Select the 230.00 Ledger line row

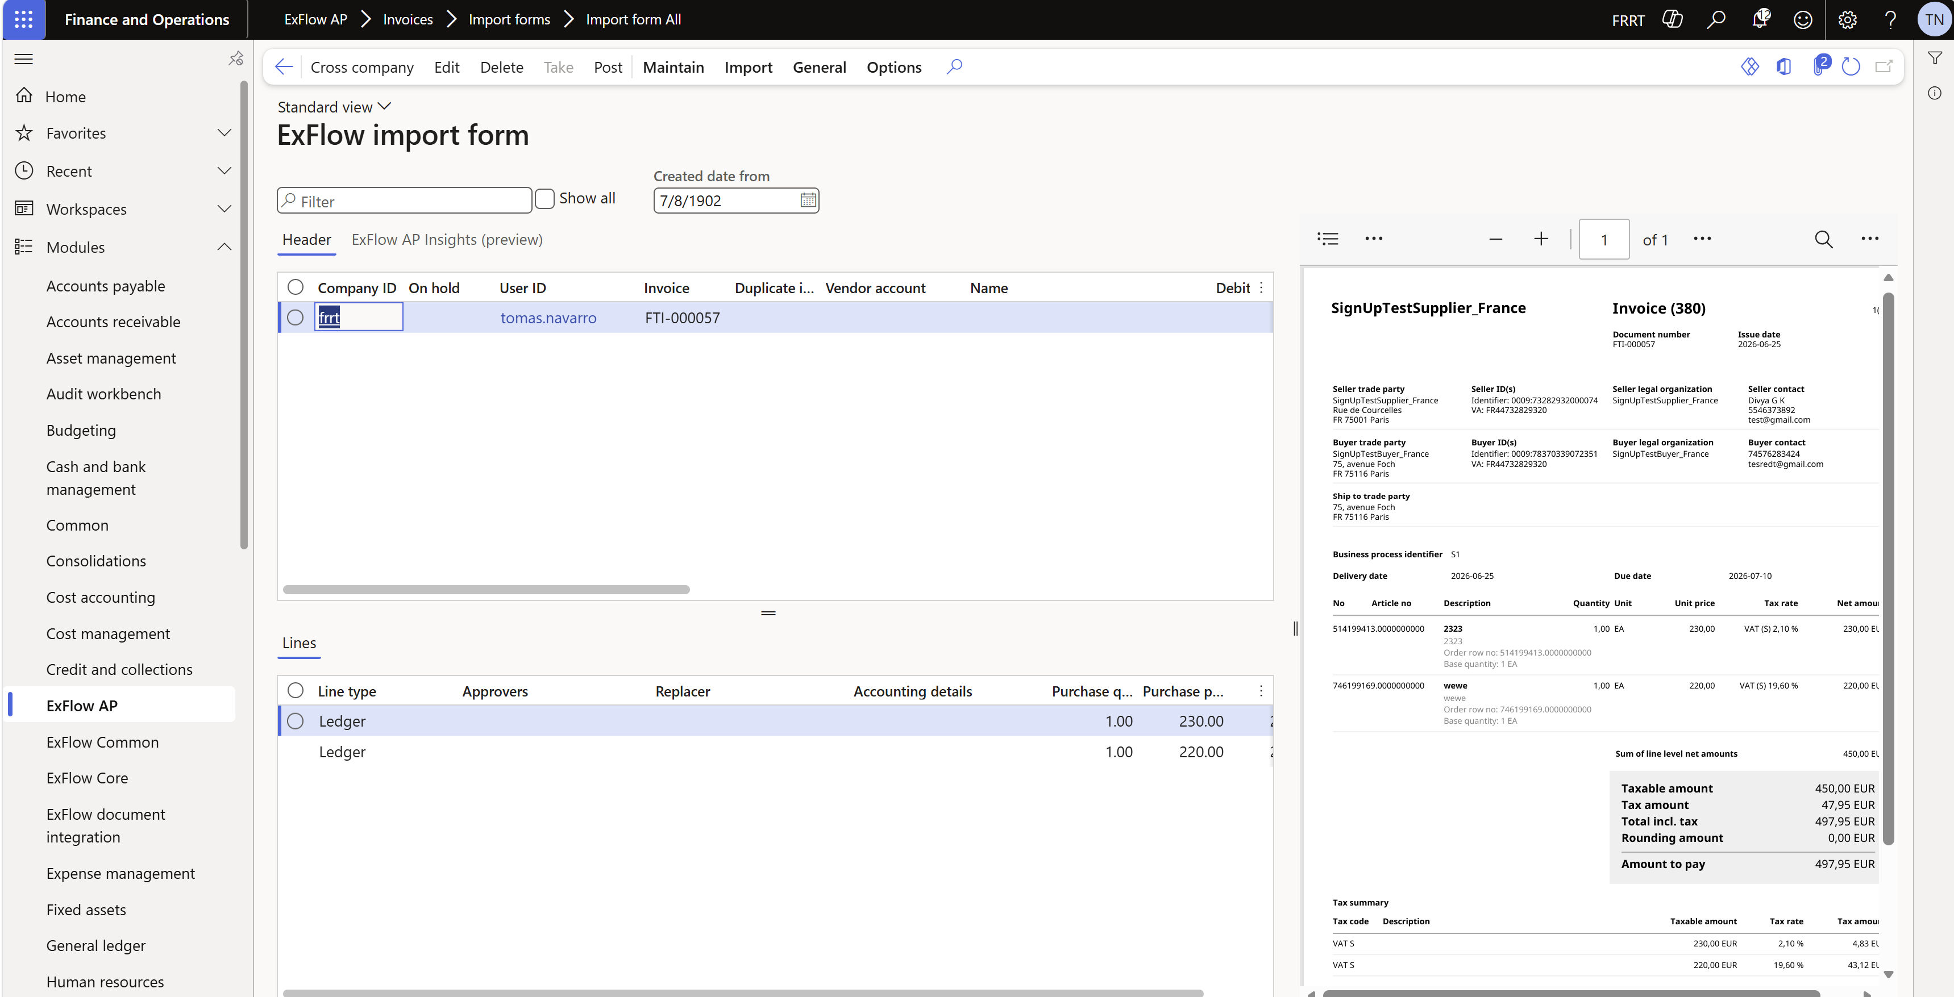tap(295, 720)
